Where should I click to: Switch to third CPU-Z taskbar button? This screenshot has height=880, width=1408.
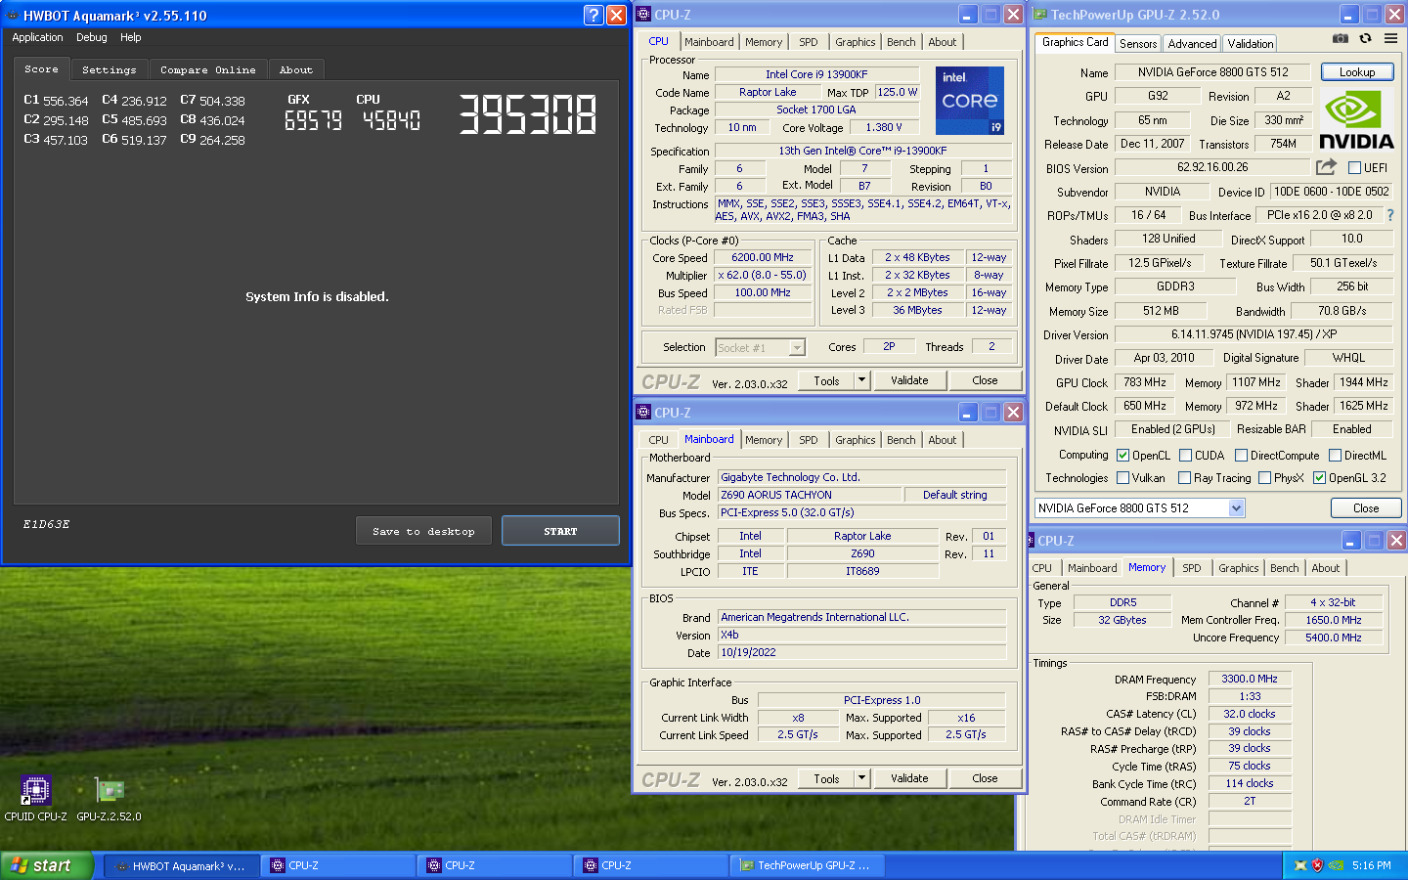pos(651,865)
